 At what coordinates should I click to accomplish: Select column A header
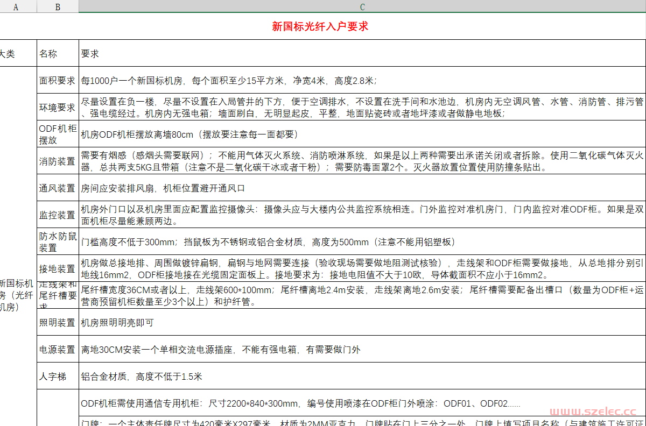point(18,6)
